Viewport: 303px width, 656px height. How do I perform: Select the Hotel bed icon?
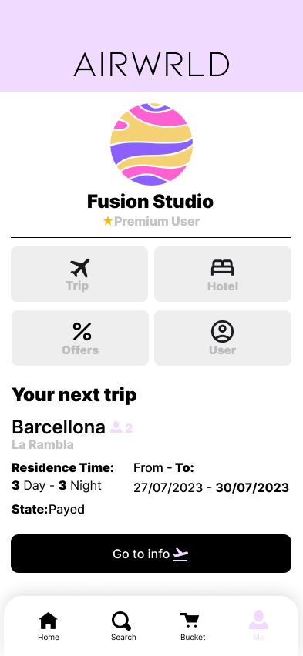[x=222, y=268]
